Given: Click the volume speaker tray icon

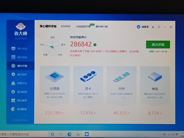Looking at the screenshot, I should (173, 134).
